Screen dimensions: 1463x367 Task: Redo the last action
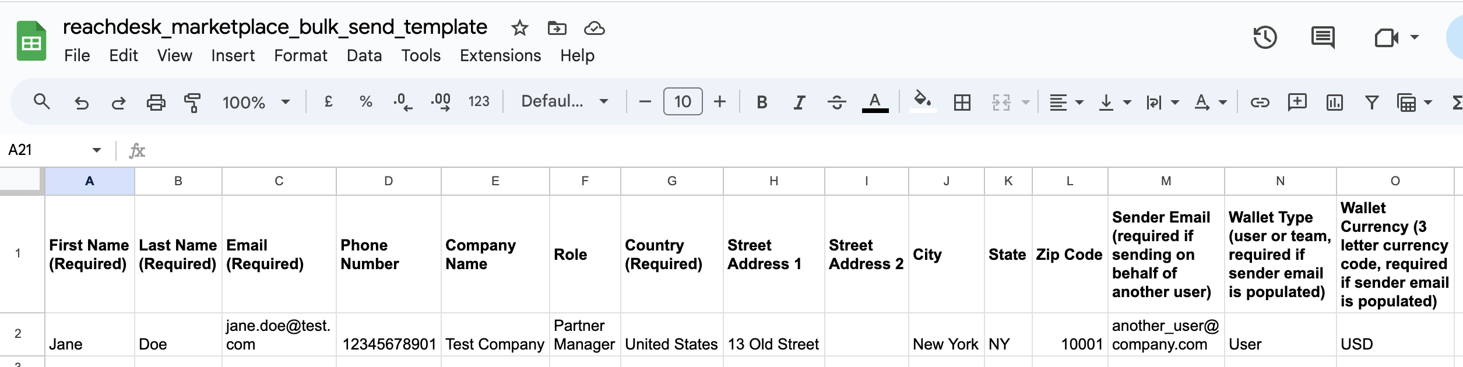[x=118, y=103]
